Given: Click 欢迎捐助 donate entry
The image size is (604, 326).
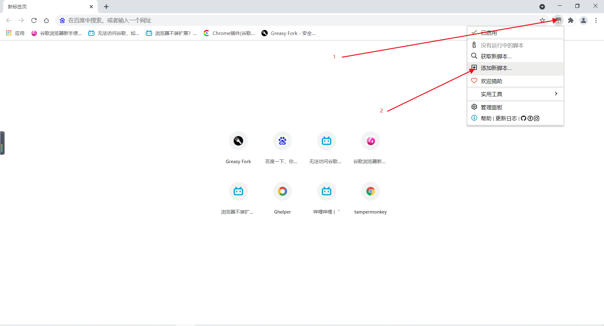Looking at the screenshot, I should (x=516, y=81).
